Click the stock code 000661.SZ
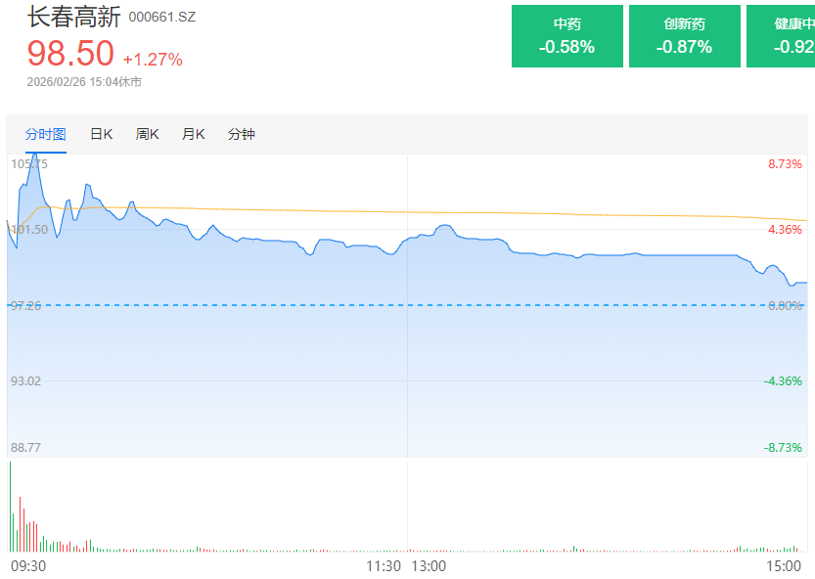Image resolution: width=815 pixels, height=579 pixels. pos(161,18)
